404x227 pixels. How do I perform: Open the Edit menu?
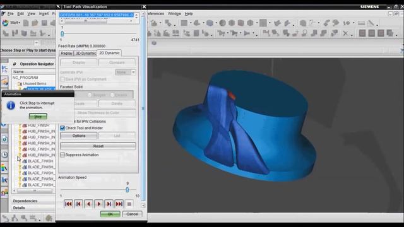point(20,14)
